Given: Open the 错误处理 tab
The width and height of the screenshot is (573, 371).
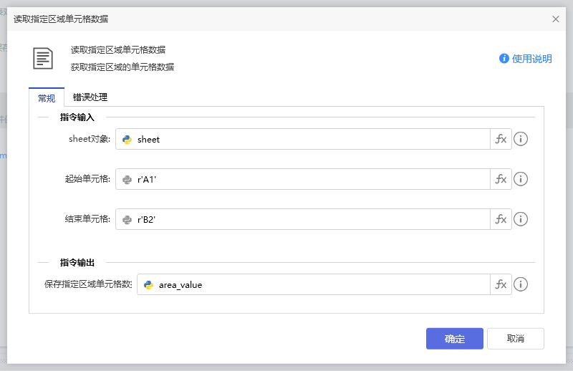Looking at the screenshot, I should [90, 98].
